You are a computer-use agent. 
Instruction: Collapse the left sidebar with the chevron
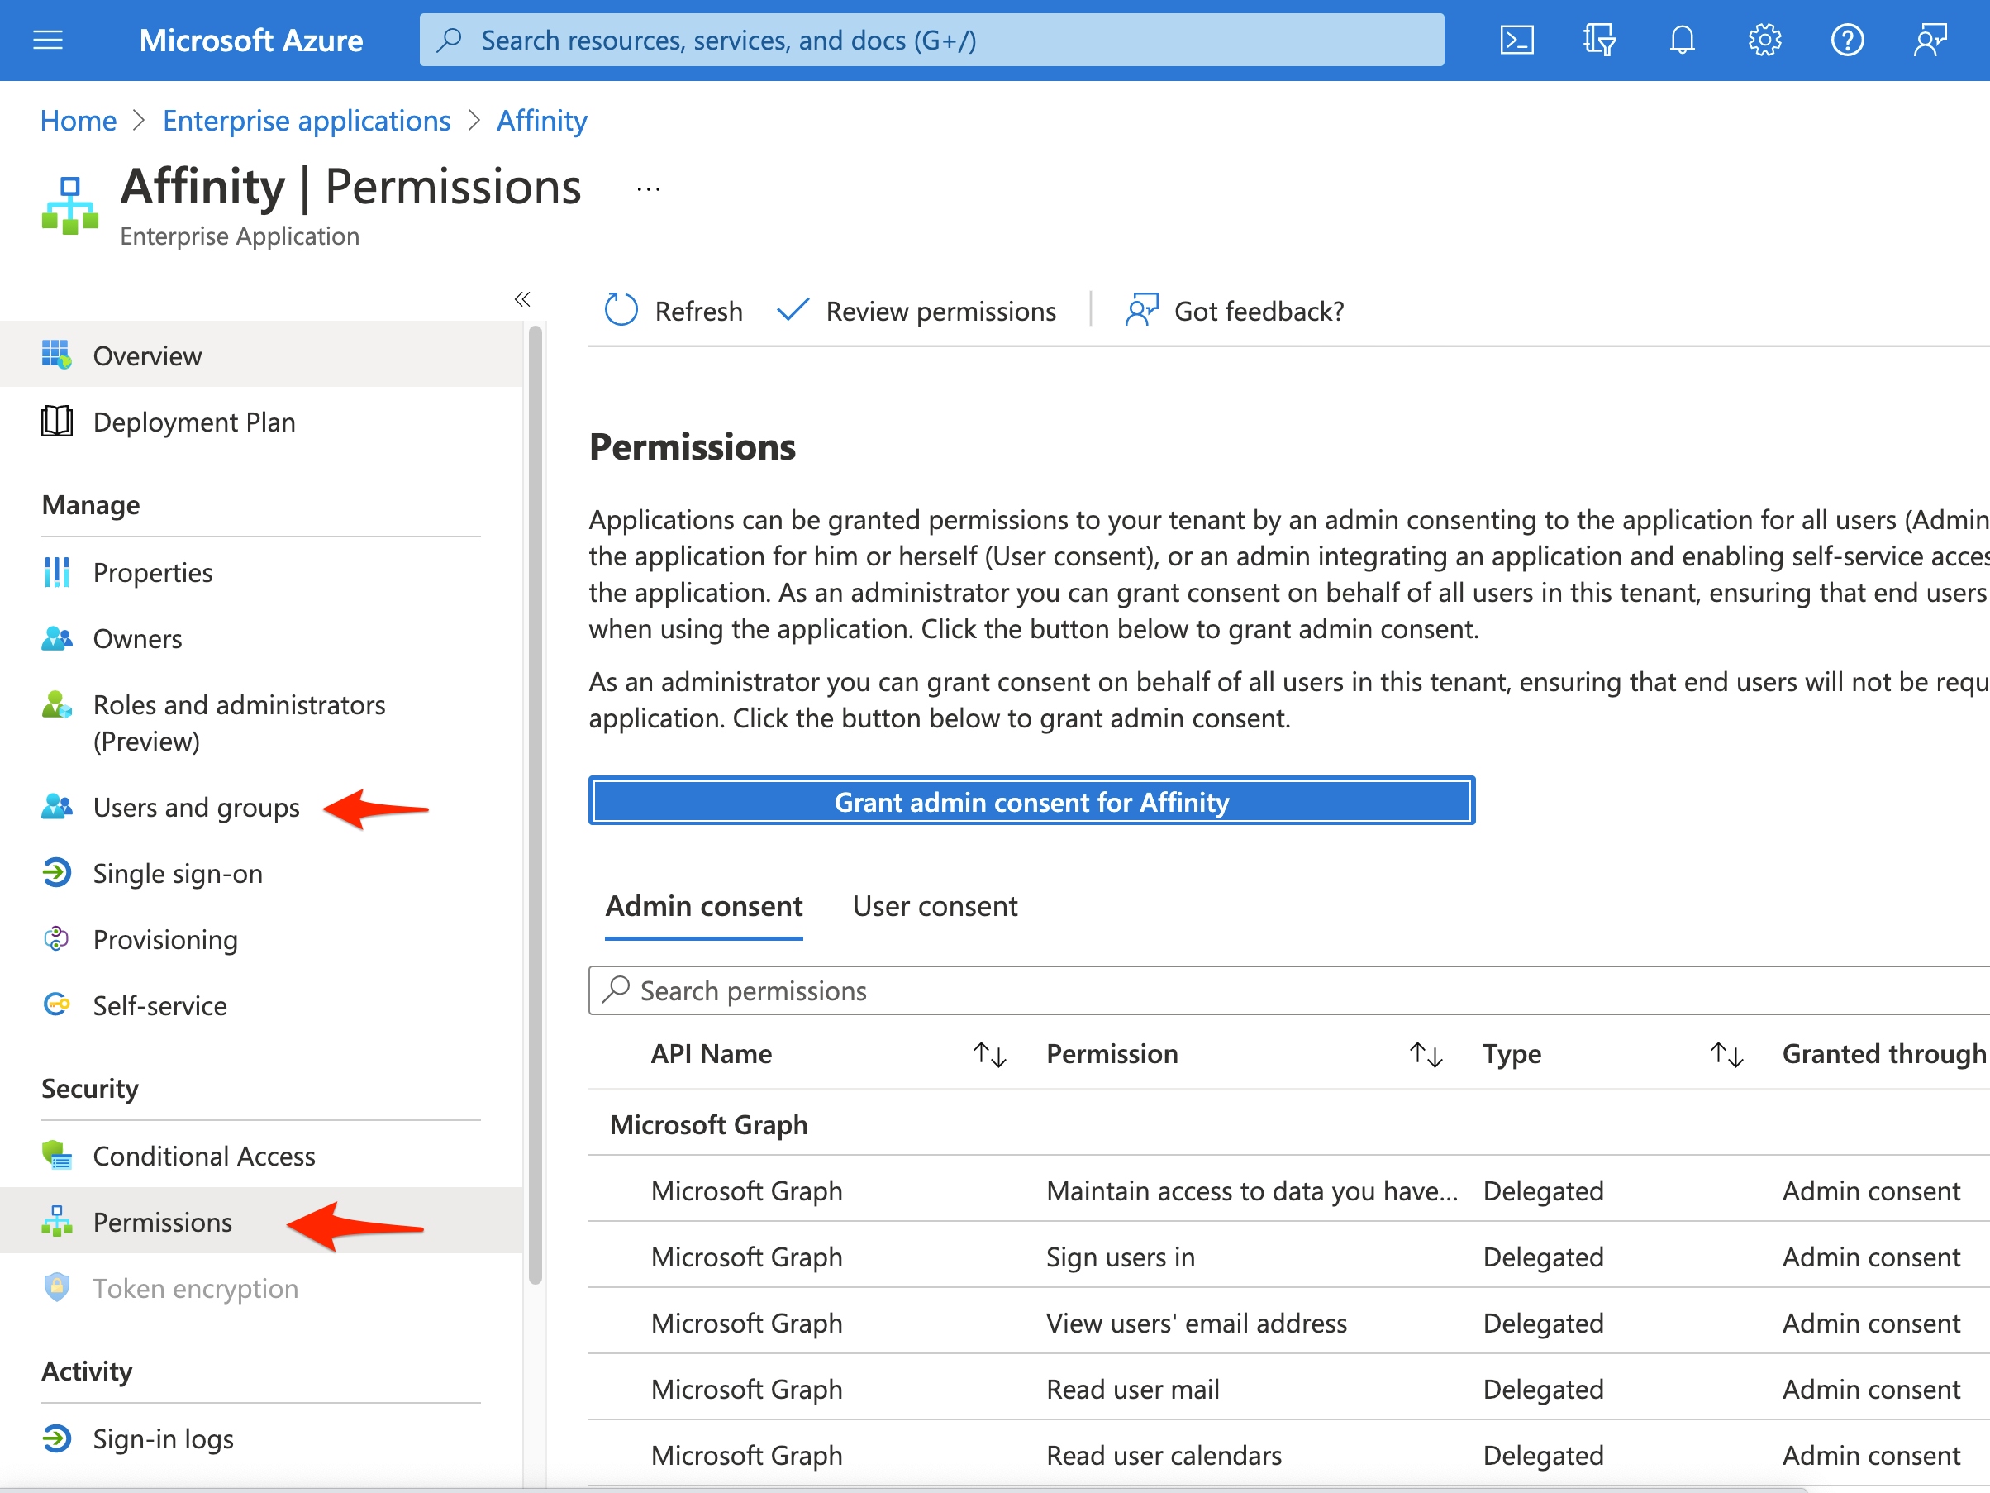pyautogui.click(x=521, y=298)
